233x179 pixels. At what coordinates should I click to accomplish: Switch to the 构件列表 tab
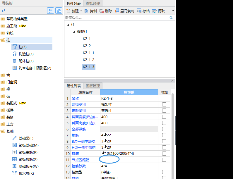(x=74, y=3)
